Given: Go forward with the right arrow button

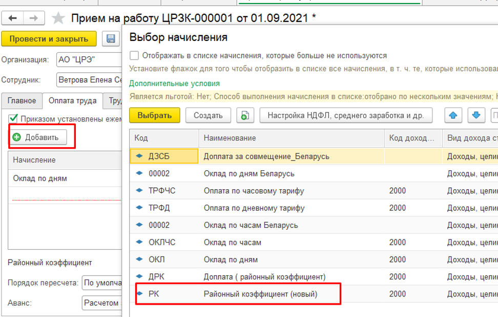Looking at the screenshot, I should 34,18.
